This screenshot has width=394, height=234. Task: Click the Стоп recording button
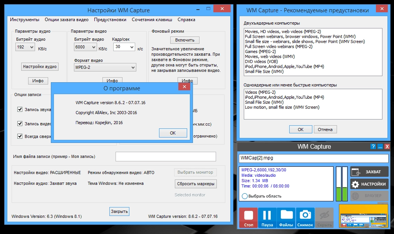pos(248,218)
